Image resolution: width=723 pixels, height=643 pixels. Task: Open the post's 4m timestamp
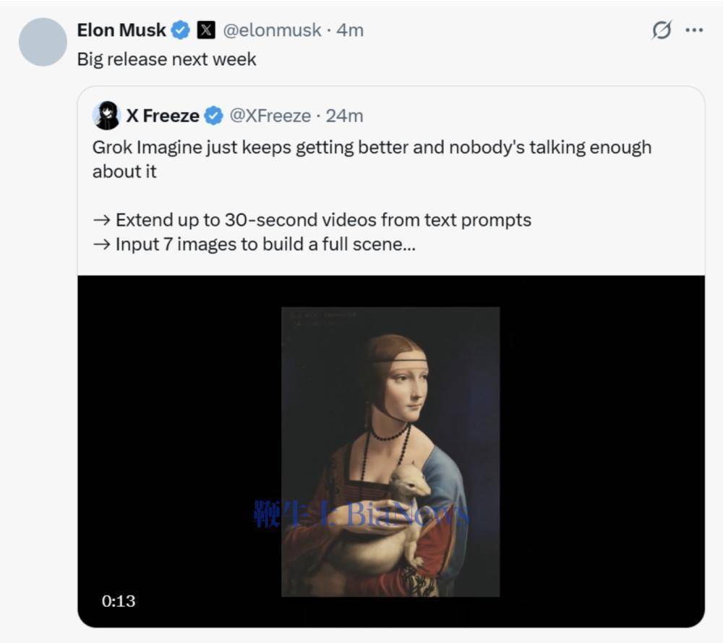350,30
